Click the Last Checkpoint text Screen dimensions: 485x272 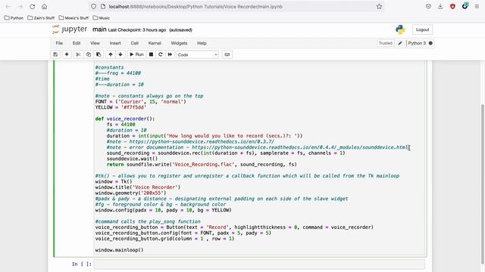(x=137, y=30)
